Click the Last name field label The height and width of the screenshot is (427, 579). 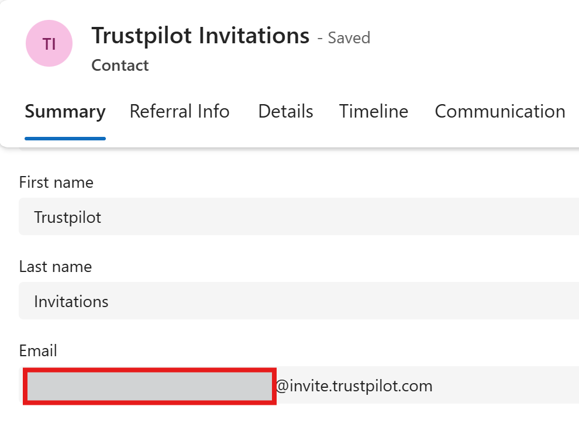point(56,267)
